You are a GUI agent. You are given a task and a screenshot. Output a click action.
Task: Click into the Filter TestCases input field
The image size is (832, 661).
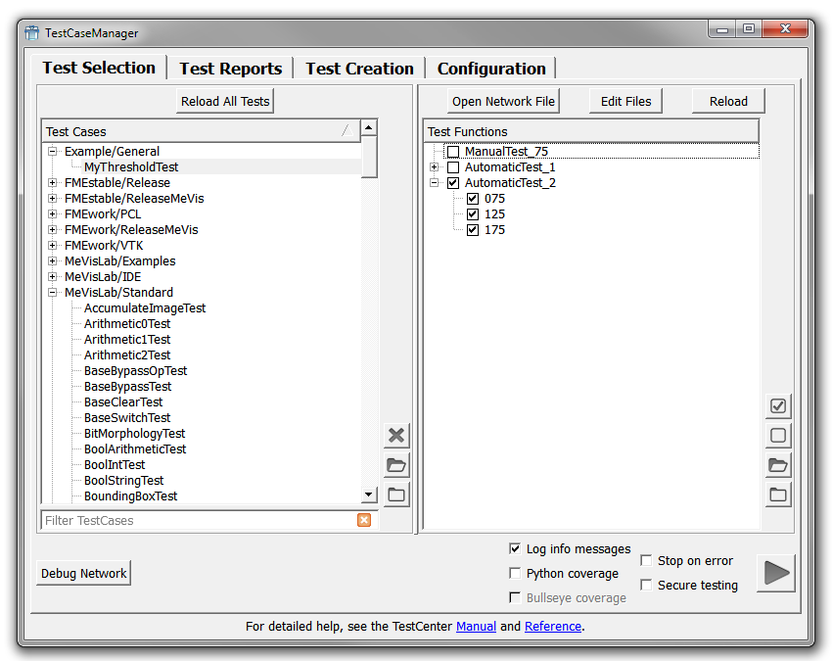pyautogui.click(x=196, y=520)
